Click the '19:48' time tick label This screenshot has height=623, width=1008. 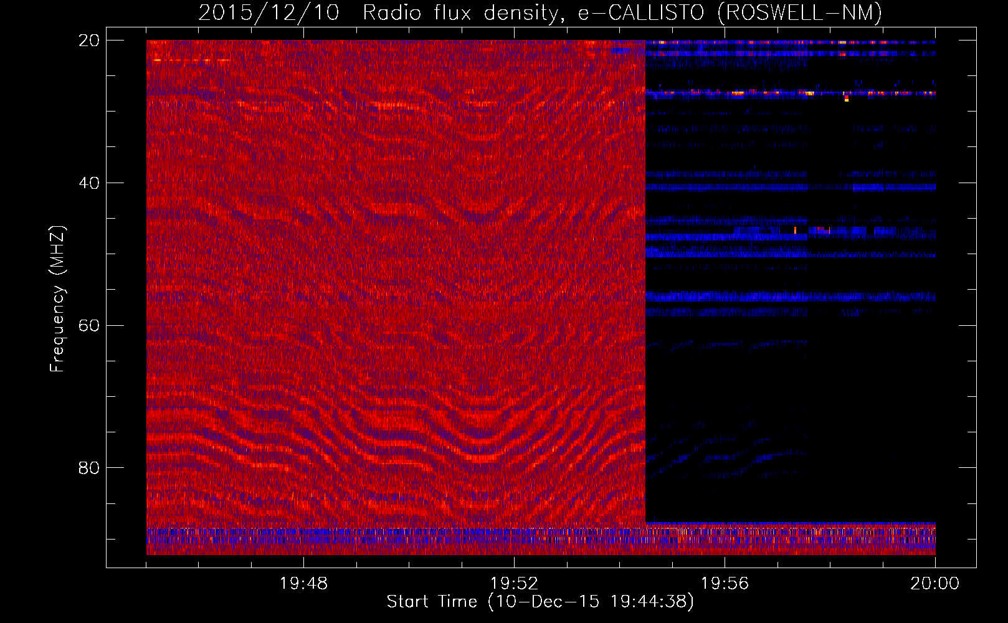(x=303, y=584)
